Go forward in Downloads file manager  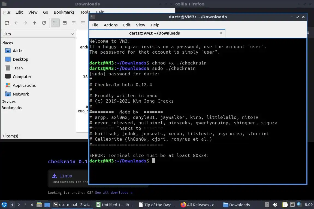pyautogui.click(x=25, y=23)
